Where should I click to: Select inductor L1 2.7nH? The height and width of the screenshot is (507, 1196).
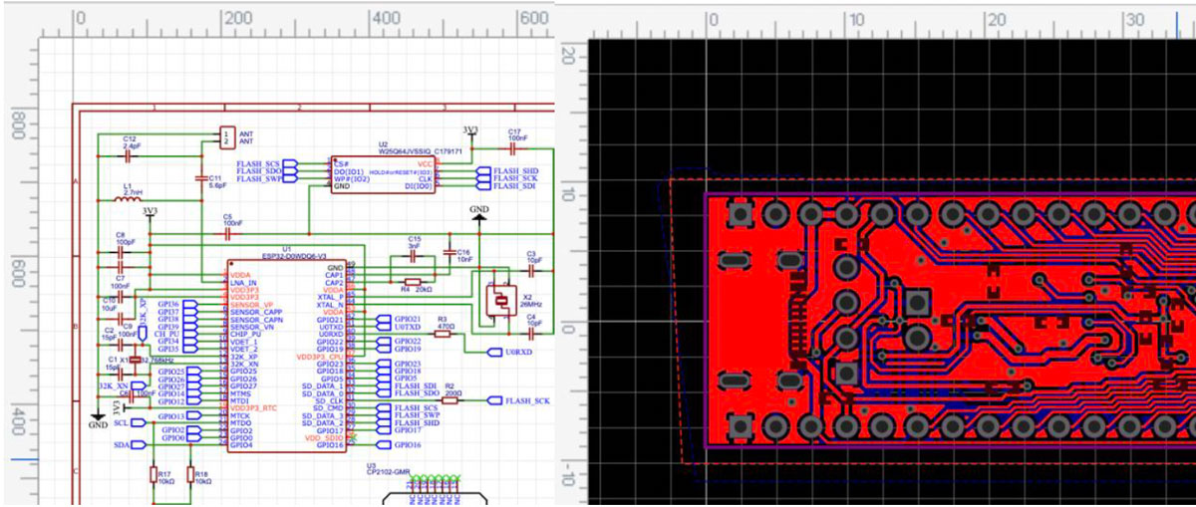(x=127, y=201)
